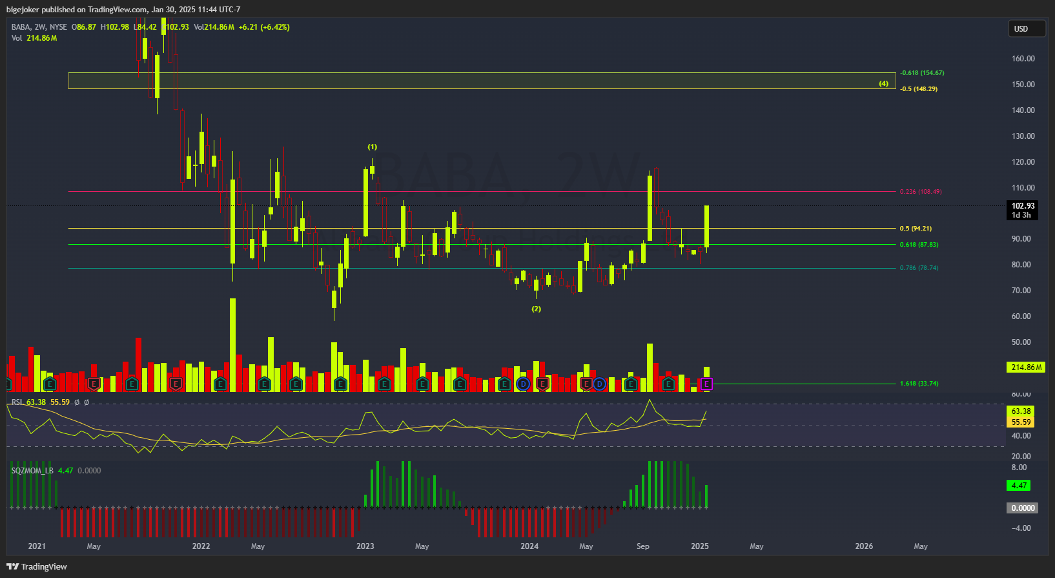Select the yellow wave (4) target zone rectangle
Viewport: 1055px width, 578px height.
pyautogui.click(x=482, y=81)
